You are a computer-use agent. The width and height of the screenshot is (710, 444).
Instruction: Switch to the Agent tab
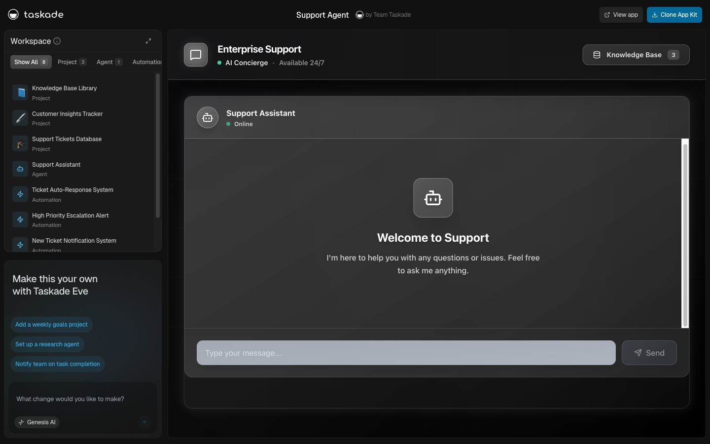pos(109,62)
